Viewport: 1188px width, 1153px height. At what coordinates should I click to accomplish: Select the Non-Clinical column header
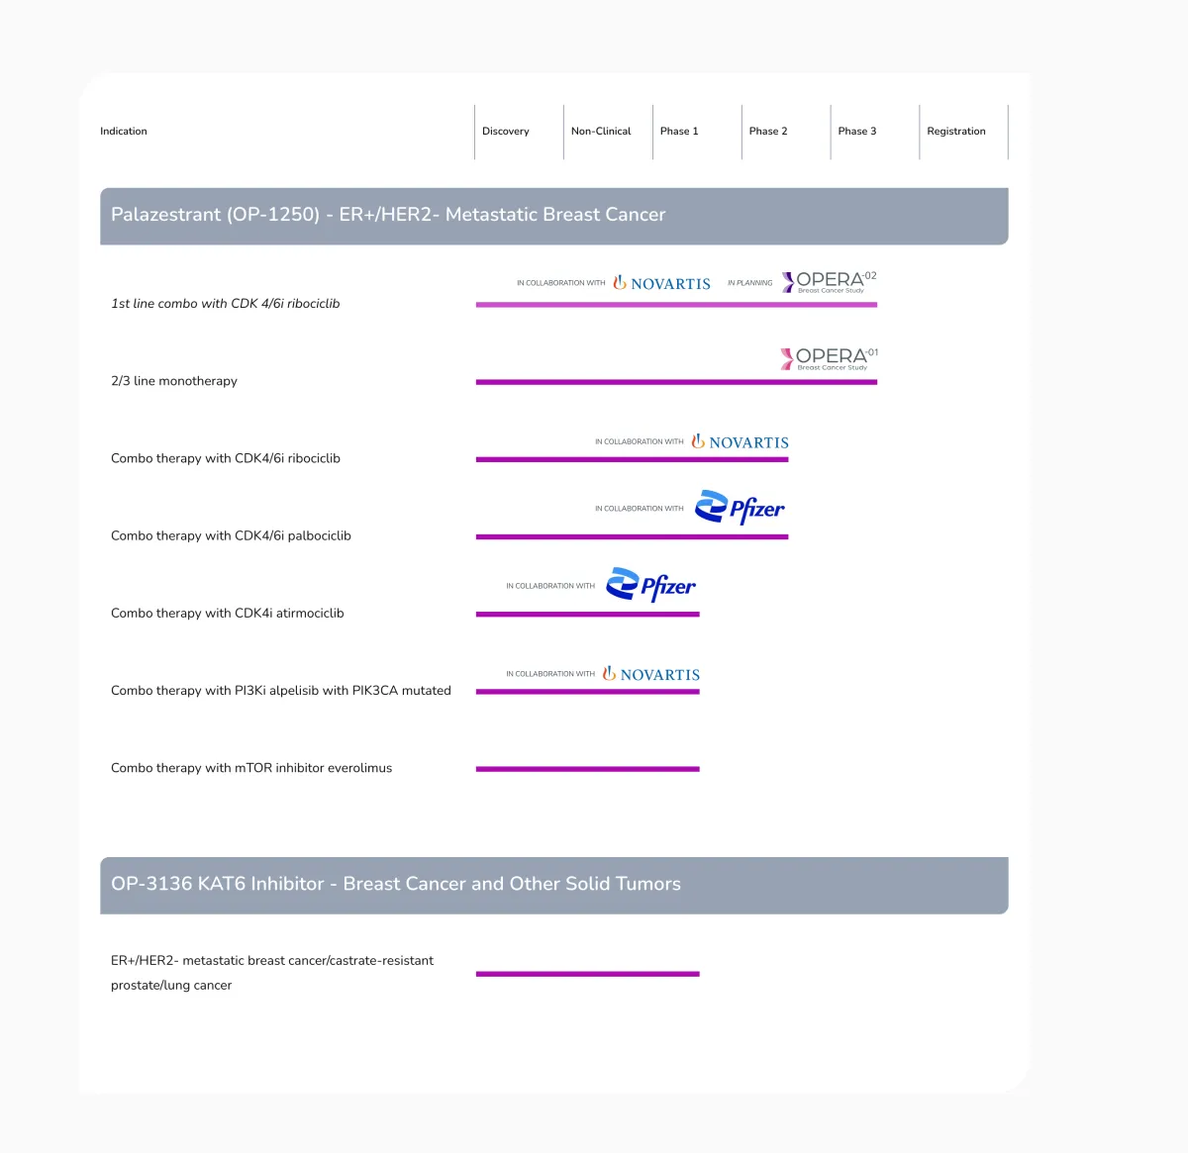601,132
